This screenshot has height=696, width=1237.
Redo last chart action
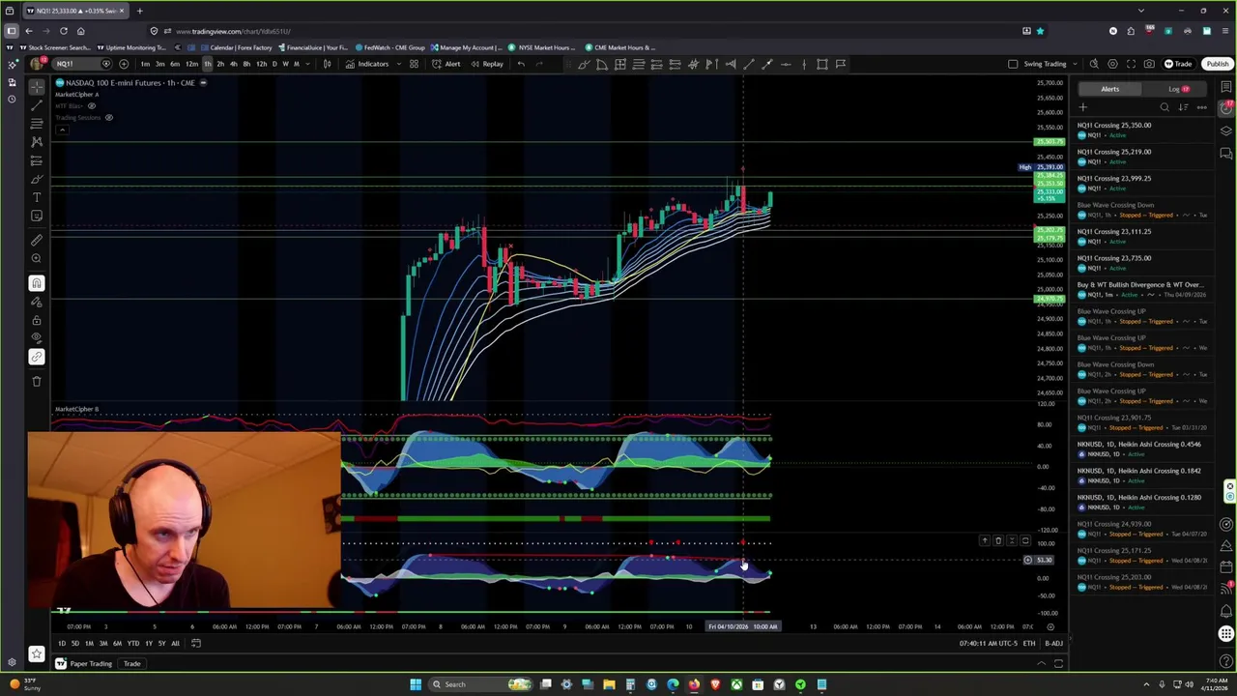[x=539, y=64]
